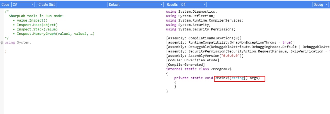Image resolution: width=330 pixels, height=114 pixels.
Task: Click the AssemblyVersion("0.0.0.0") line
Action: click(x=205, y=56)
